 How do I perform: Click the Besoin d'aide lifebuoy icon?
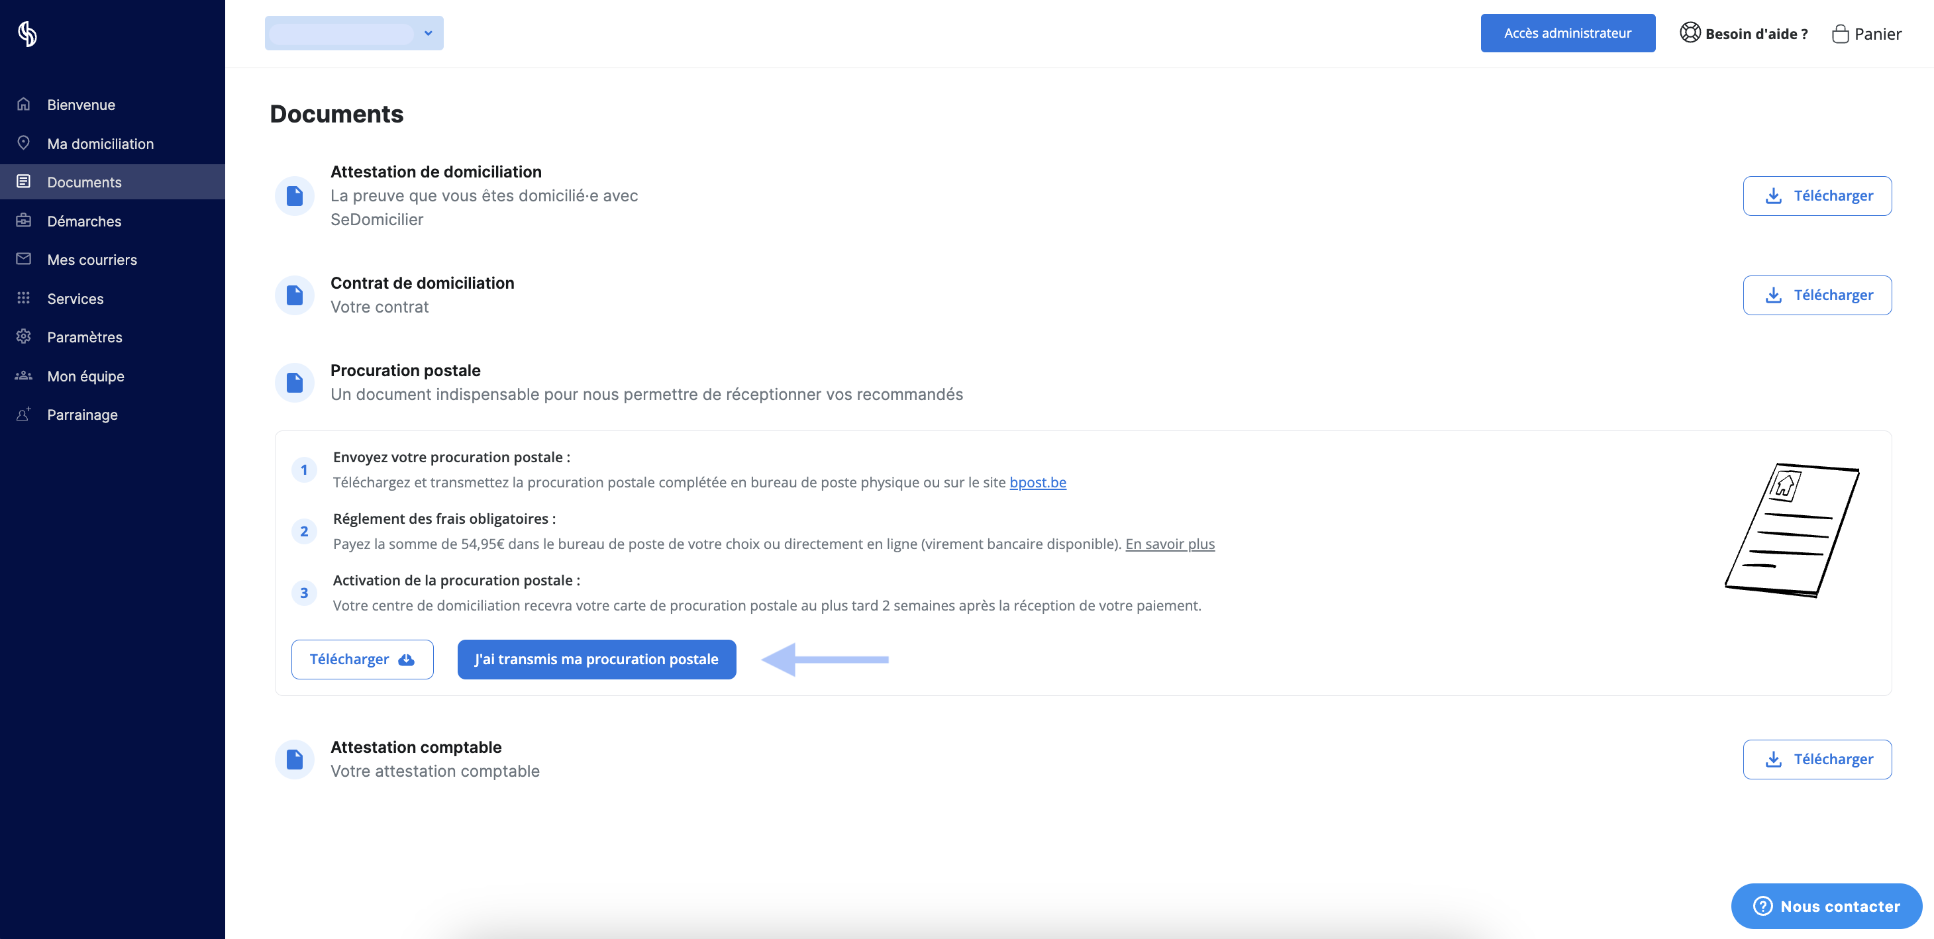click(1689, 33)
